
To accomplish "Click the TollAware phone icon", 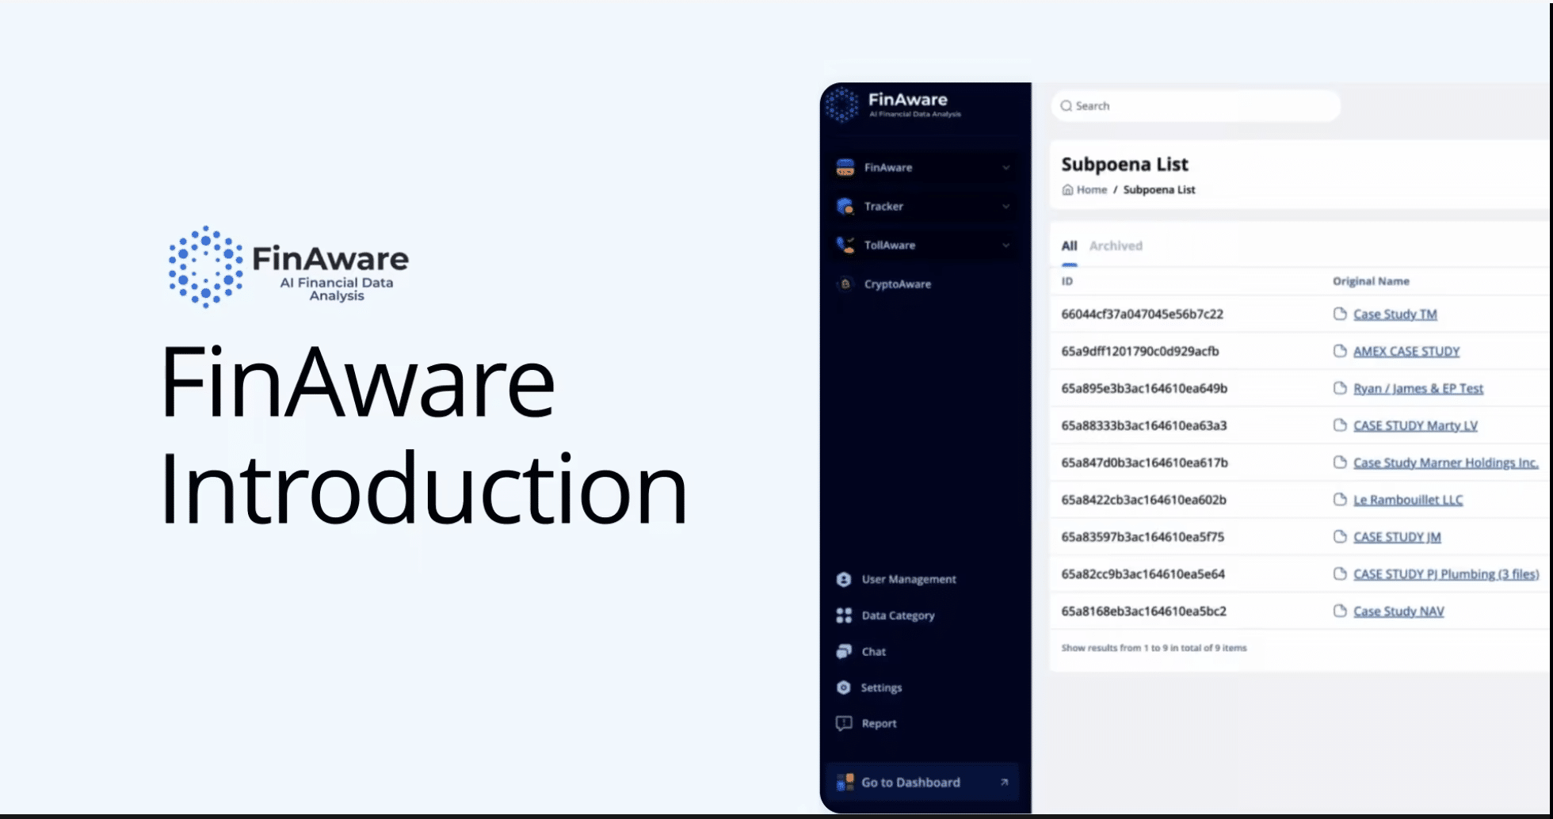I will [x=845, y=246].
